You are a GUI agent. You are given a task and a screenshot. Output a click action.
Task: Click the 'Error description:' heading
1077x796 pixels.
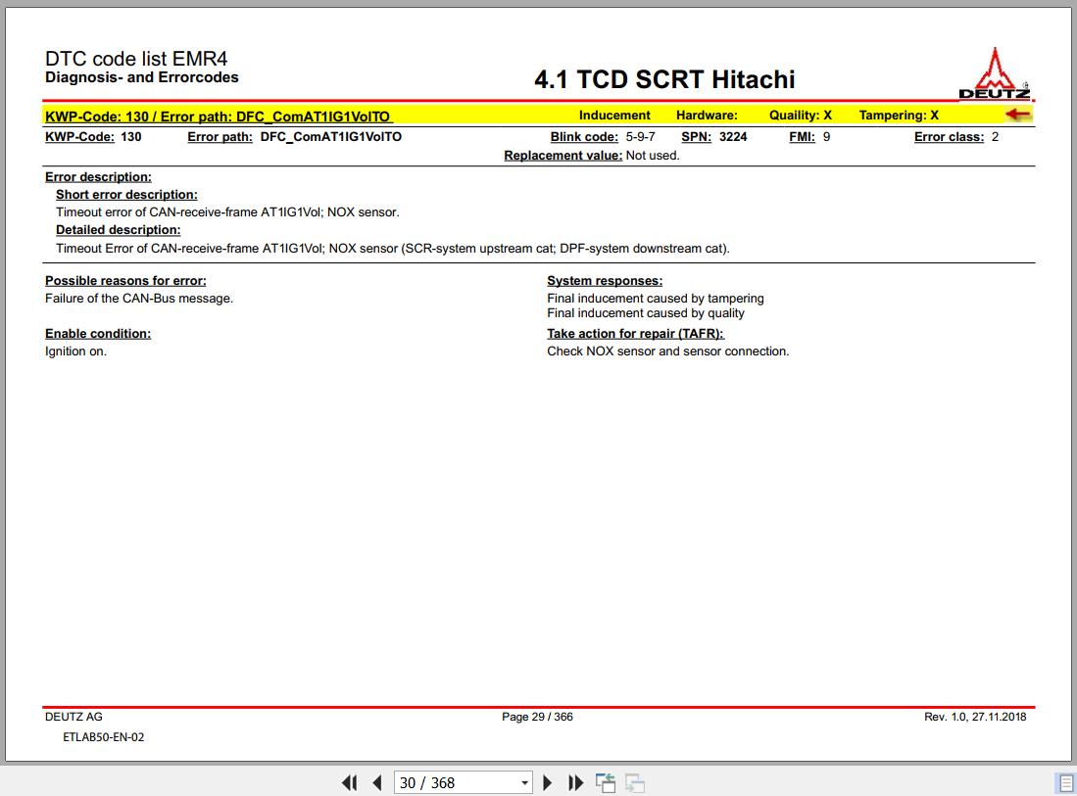click(x=98, y=177)
